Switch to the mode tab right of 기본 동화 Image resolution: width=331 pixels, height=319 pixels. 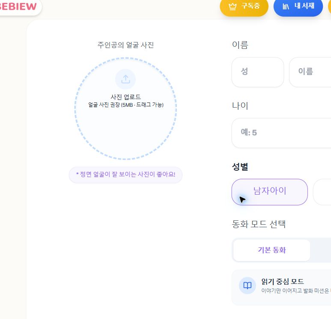click(x=321, y=250)
